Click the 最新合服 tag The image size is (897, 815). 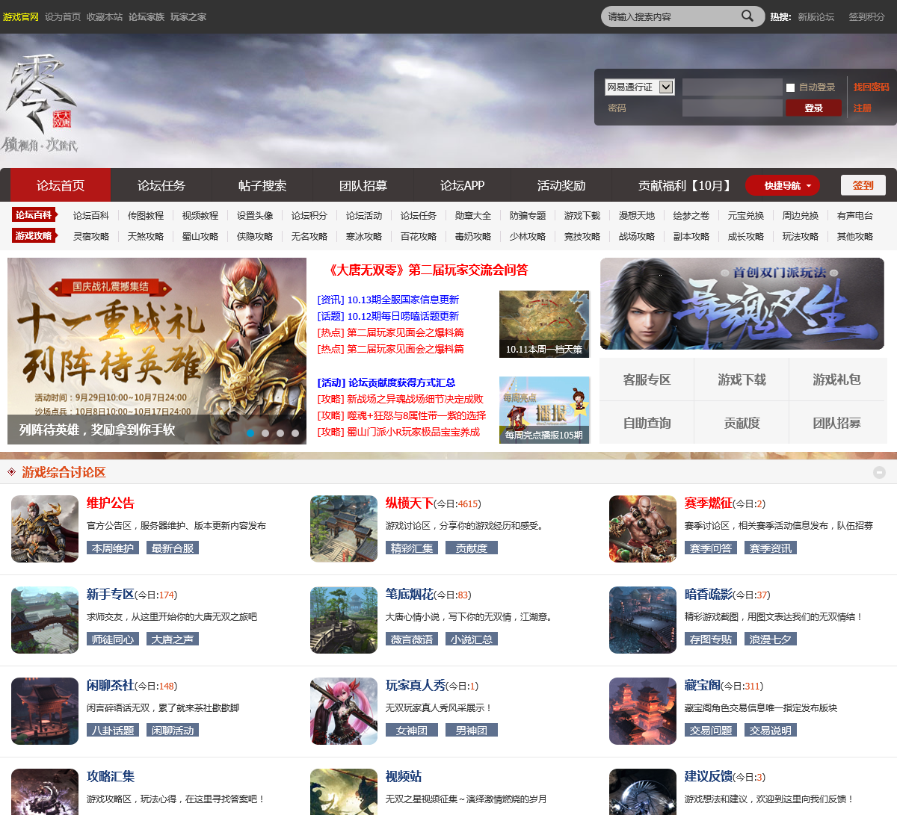173,548
